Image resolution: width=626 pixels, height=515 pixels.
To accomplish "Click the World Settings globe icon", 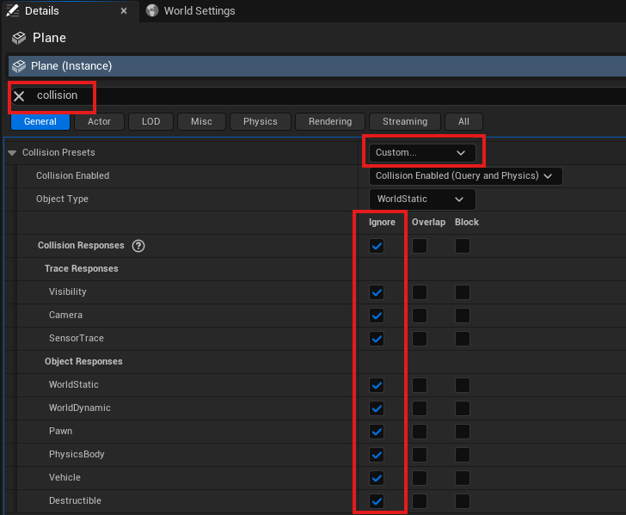I will pyautogui.click(x=152, y=11).
